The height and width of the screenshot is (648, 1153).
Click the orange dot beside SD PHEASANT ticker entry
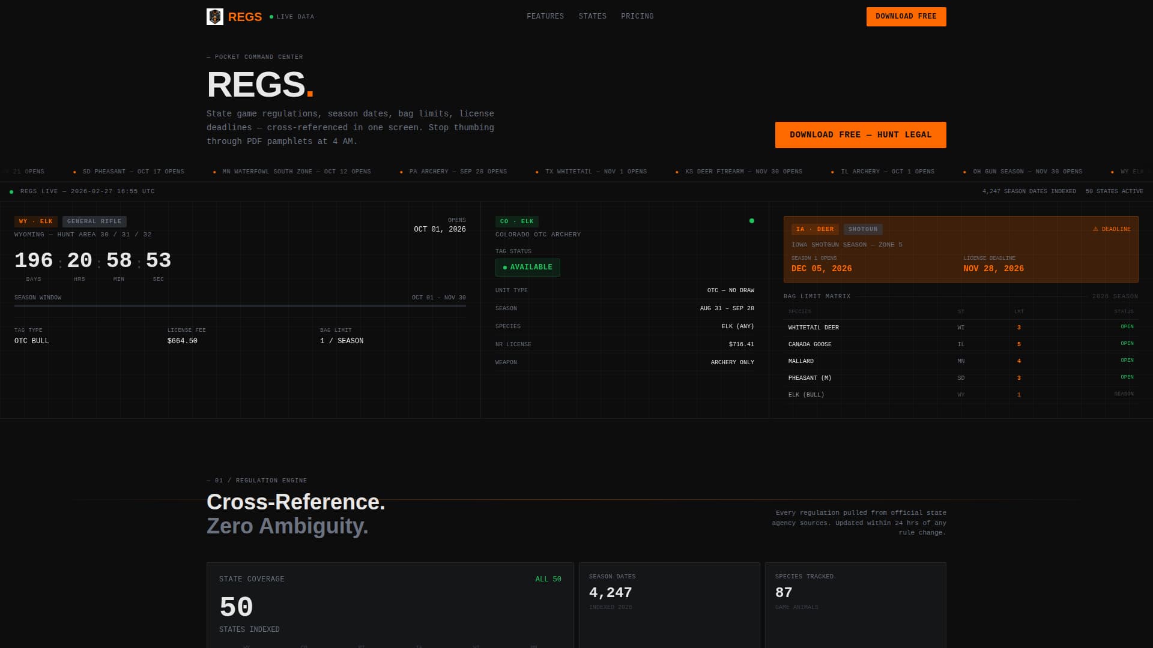click(x=74, y=172)
